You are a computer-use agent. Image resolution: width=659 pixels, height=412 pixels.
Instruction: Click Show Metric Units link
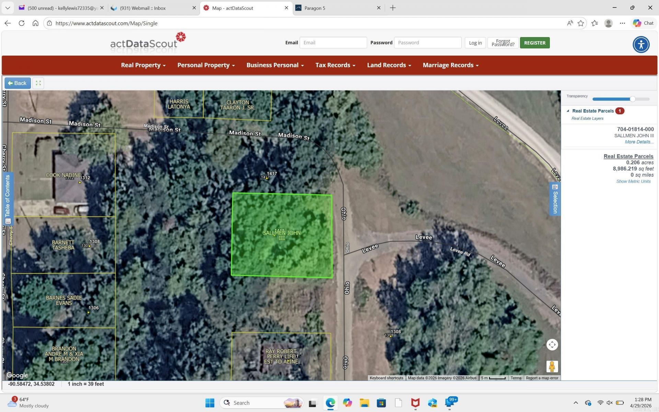(x=633, y=181)
